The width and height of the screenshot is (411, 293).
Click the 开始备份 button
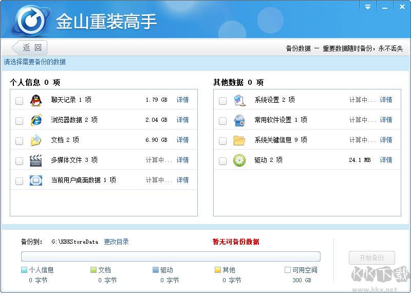pos(372,258)
